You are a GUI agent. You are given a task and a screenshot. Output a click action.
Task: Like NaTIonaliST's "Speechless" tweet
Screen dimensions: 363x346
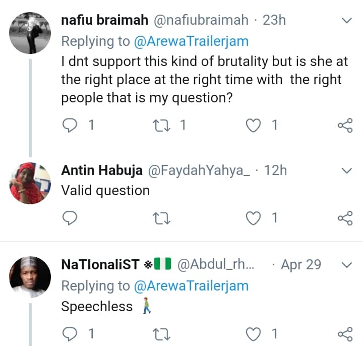[x=255, y=333]
